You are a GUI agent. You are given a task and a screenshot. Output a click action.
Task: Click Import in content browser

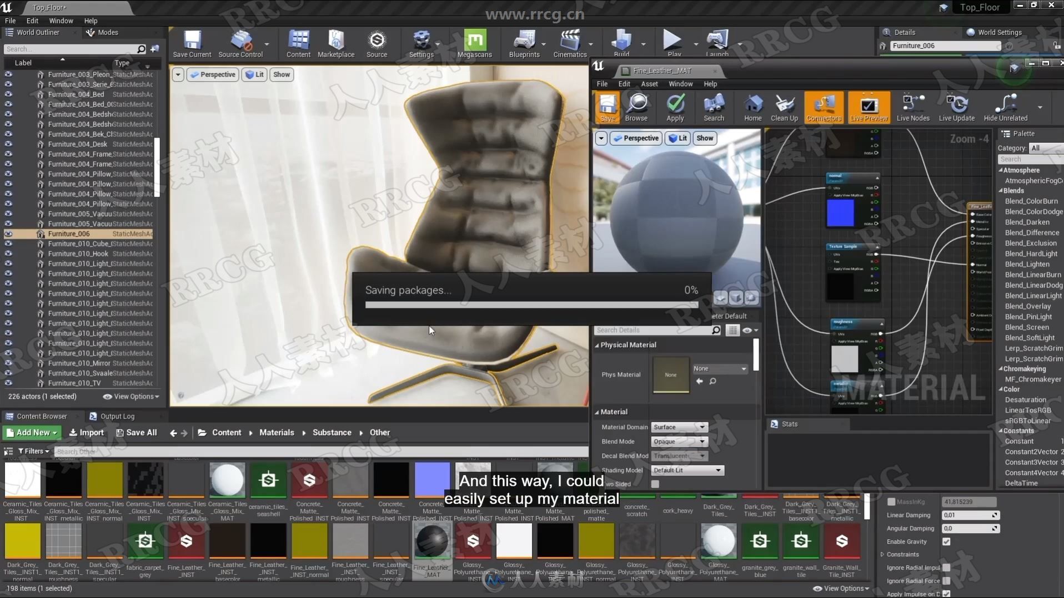point(86,433)
